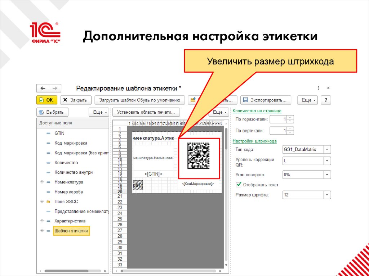
Task: Select the DataMatrix barcode in template
Action: tap(199, 155)
